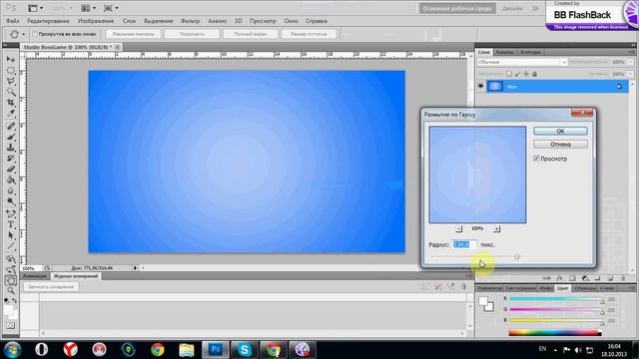This screenshot has width=639, height=359.
Task: Open the blend mode dropdown Обычные
Action: coord(522,62)
